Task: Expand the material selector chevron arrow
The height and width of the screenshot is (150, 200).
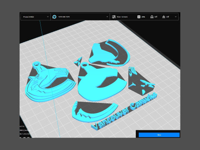Action: click(x=107, y=17)
